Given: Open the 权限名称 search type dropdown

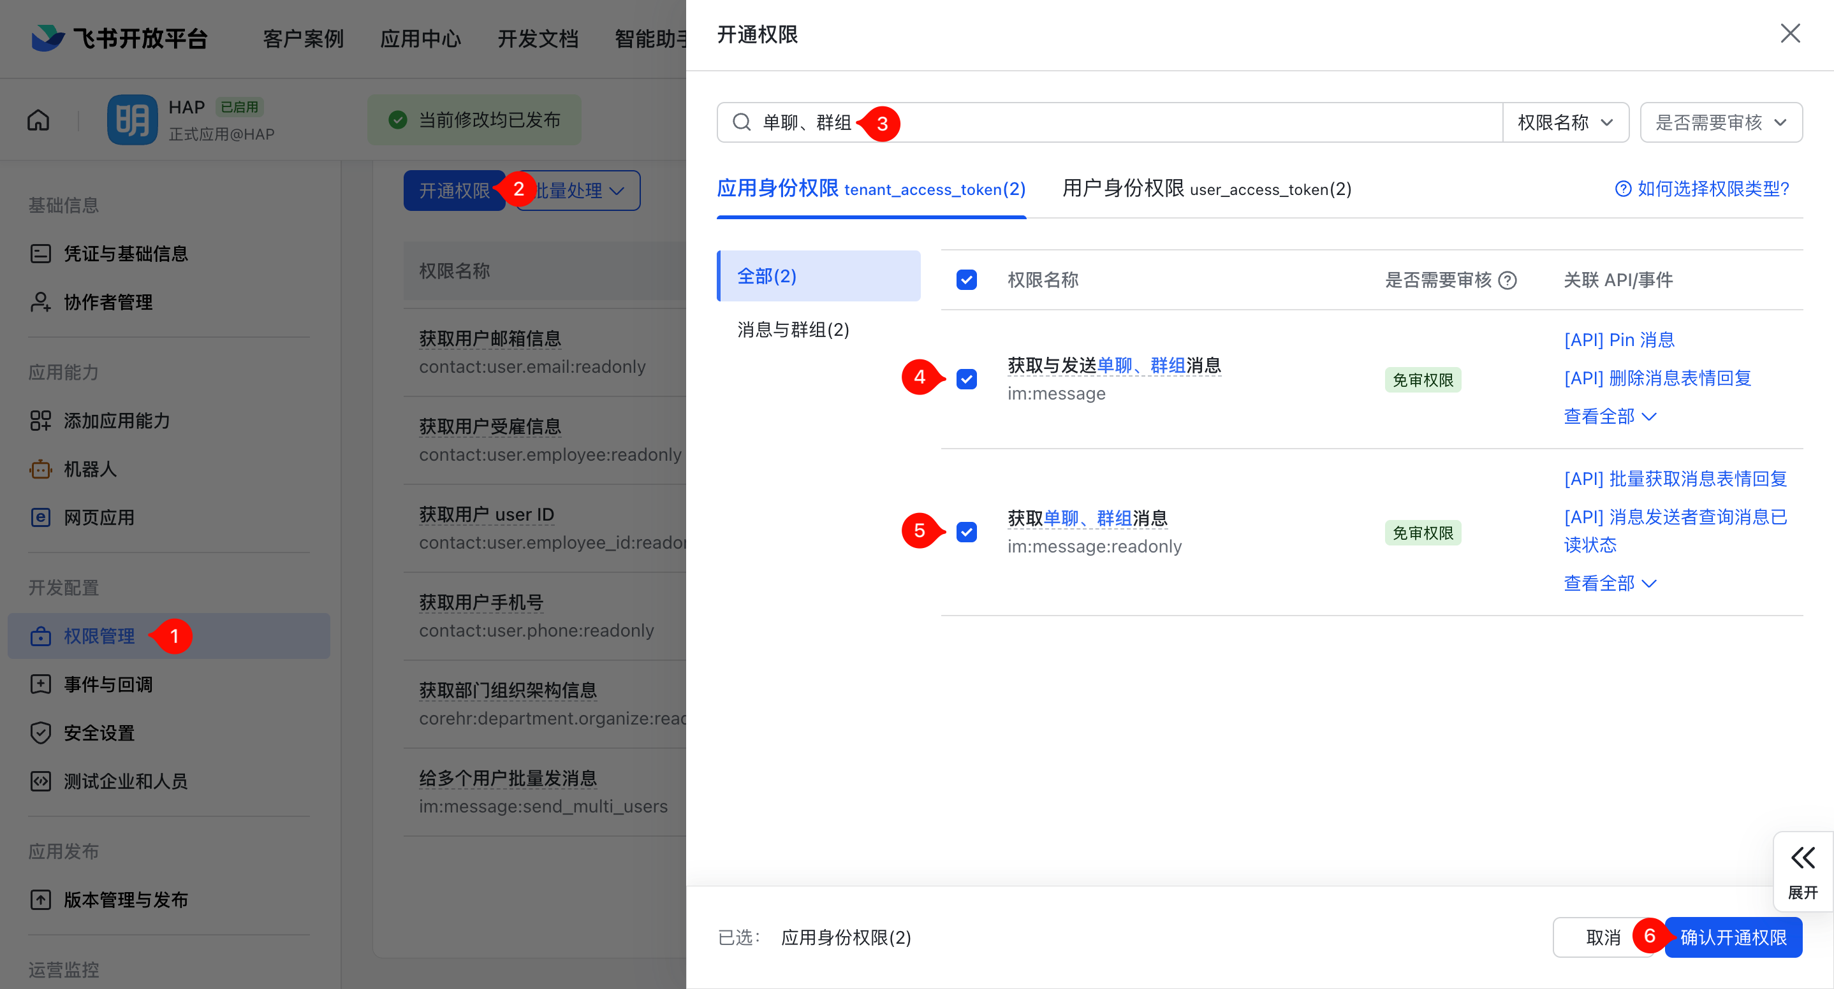Looking at the screenshot, I should (1565, 122).
